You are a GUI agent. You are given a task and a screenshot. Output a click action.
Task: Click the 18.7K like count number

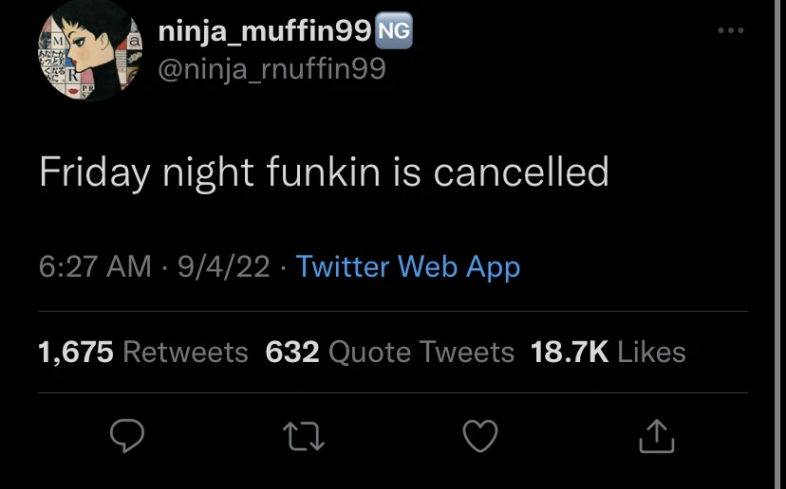[570, 353]
